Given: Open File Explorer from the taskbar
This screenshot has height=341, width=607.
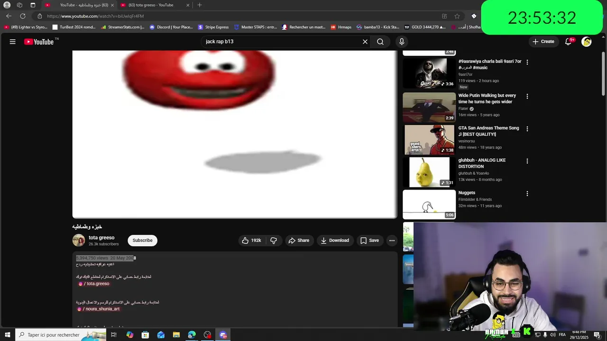Looking at the screenshot, I should (176, 335).
